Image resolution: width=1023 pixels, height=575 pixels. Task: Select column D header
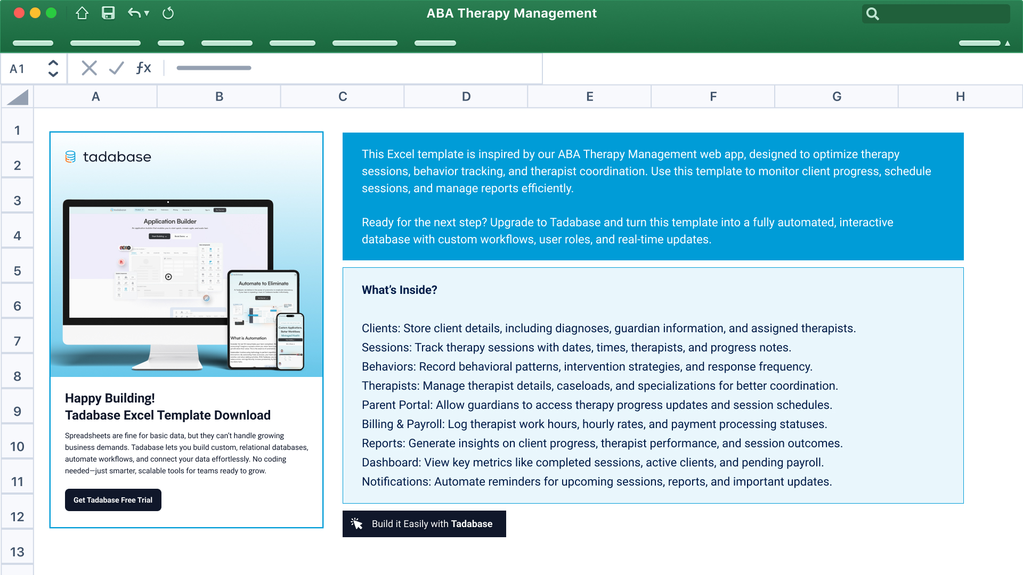(466, 97)
